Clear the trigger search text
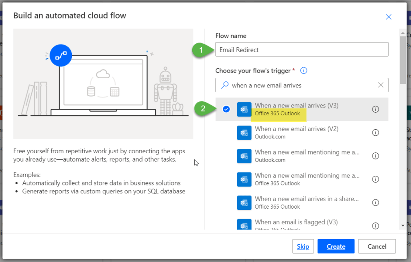Image resolution: width=411 pixels, height=262 pixels. [x=380, y=85]
